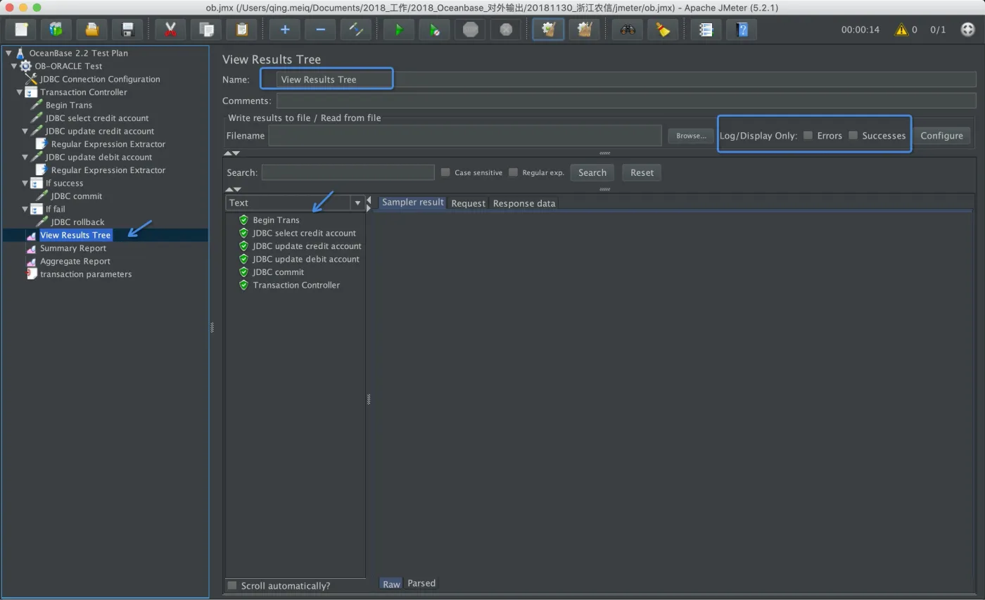This screenshot has width=985, height=600.
Task: Switch to the Sampler result tab
Action: coord(412,203)
